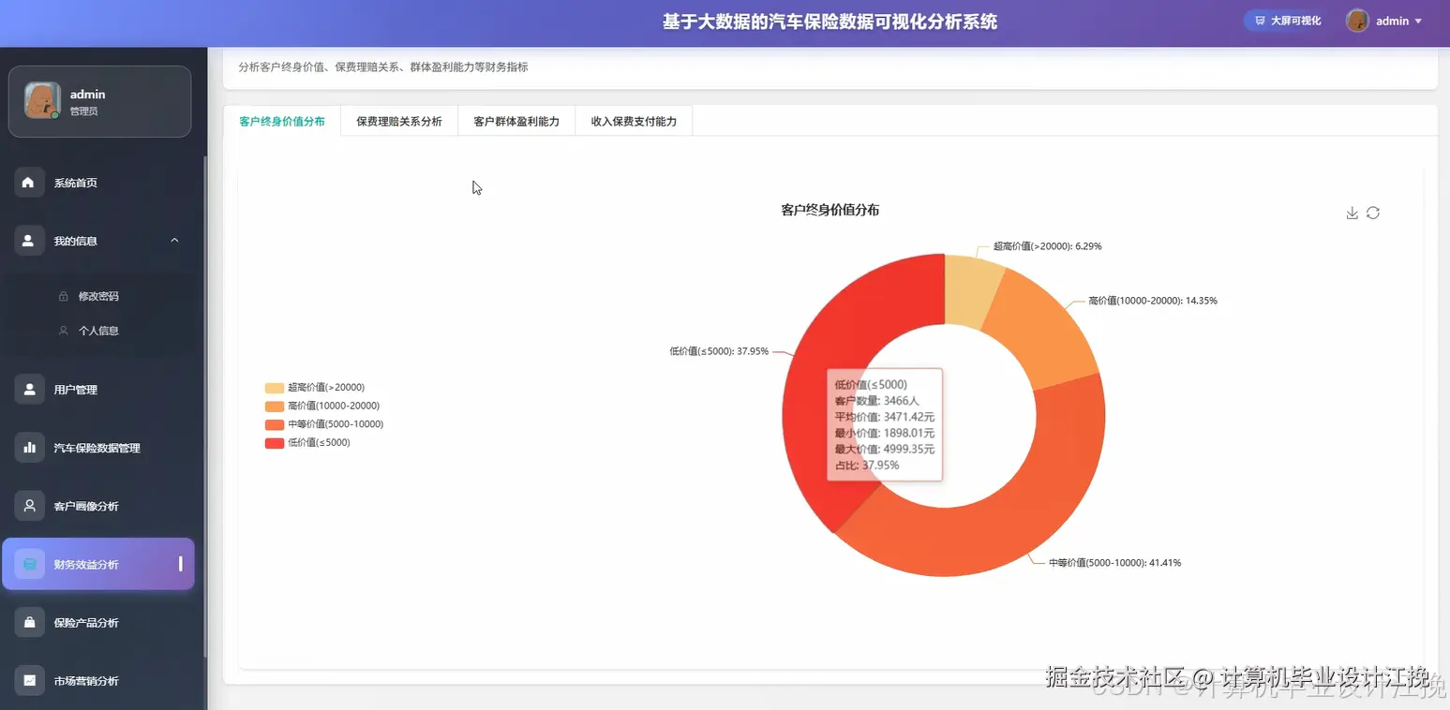Click the icon beside 财务效益分析

[29, 564]
